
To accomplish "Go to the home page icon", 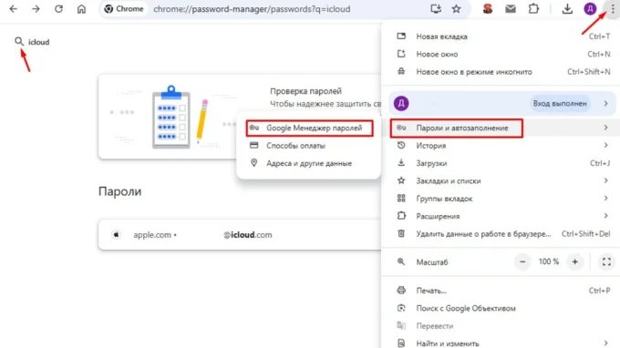I will pyautogui.click(x=81, y=9).
